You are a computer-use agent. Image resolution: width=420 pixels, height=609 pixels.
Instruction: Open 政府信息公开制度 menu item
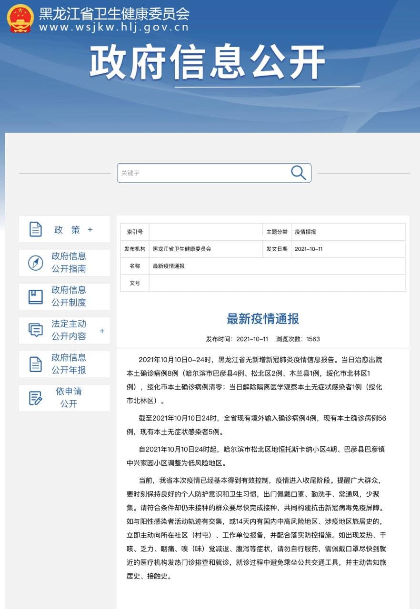point(64,296)
